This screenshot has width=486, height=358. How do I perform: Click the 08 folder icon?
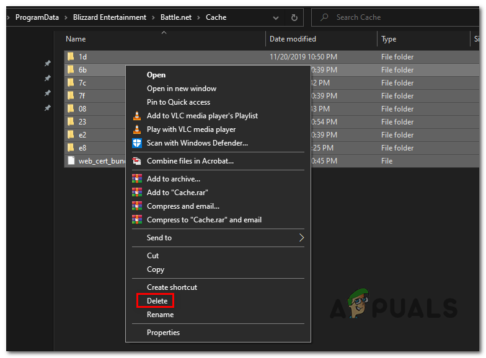tap(71, 109)
